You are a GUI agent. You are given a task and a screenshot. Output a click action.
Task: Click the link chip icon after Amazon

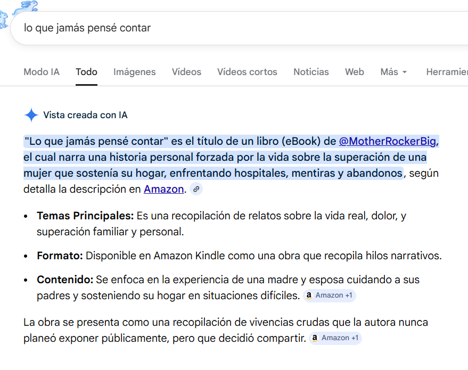pos(196,189)
